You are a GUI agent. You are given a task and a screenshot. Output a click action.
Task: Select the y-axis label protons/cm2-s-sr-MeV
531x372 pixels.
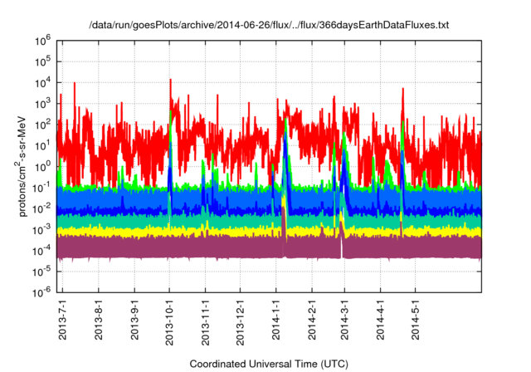pos(21,166)
